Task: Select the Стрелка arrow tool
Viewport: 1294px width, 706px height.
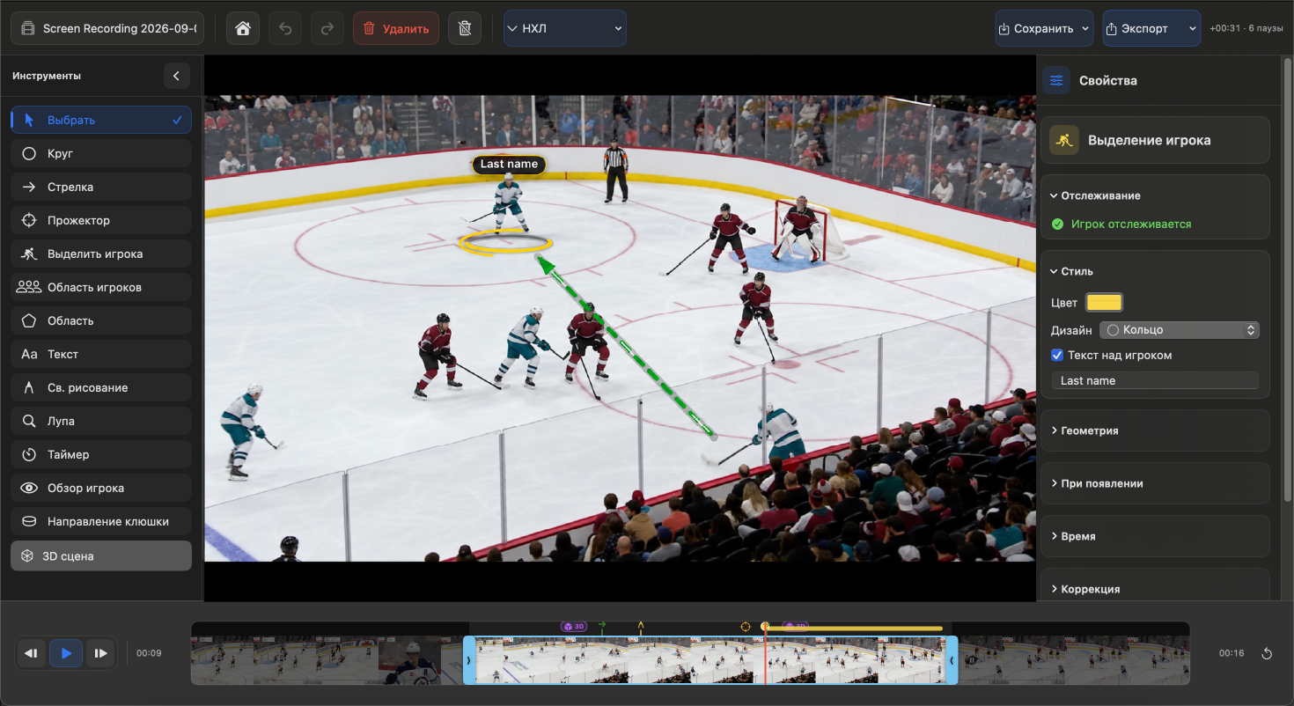Action: click(101, 187)
